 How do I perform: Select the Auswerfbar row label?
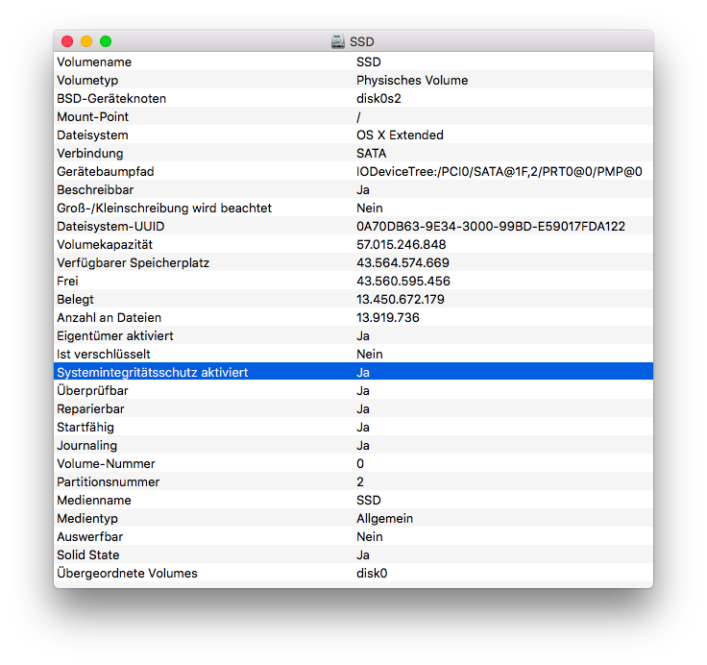click(89, 537)
